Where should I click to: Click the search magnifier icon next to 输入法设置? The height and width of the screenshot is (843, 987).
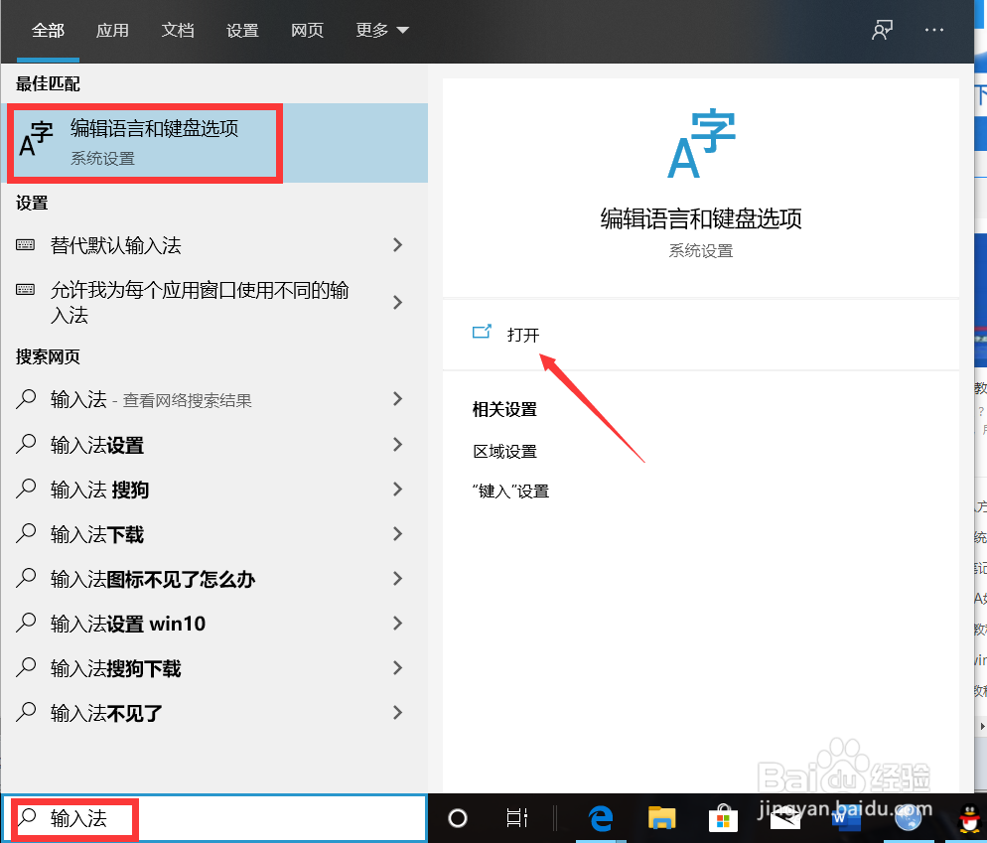27,445
